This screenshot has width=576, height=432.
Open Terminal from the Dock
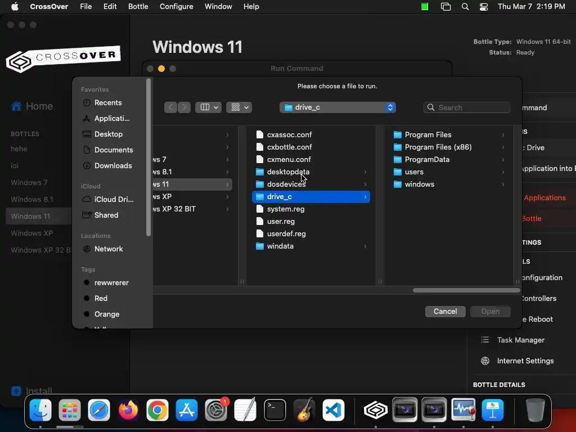[274, 410]
